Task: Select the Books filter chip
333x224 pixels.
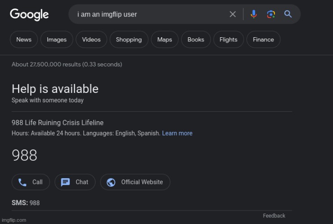Action: (196, 40)
